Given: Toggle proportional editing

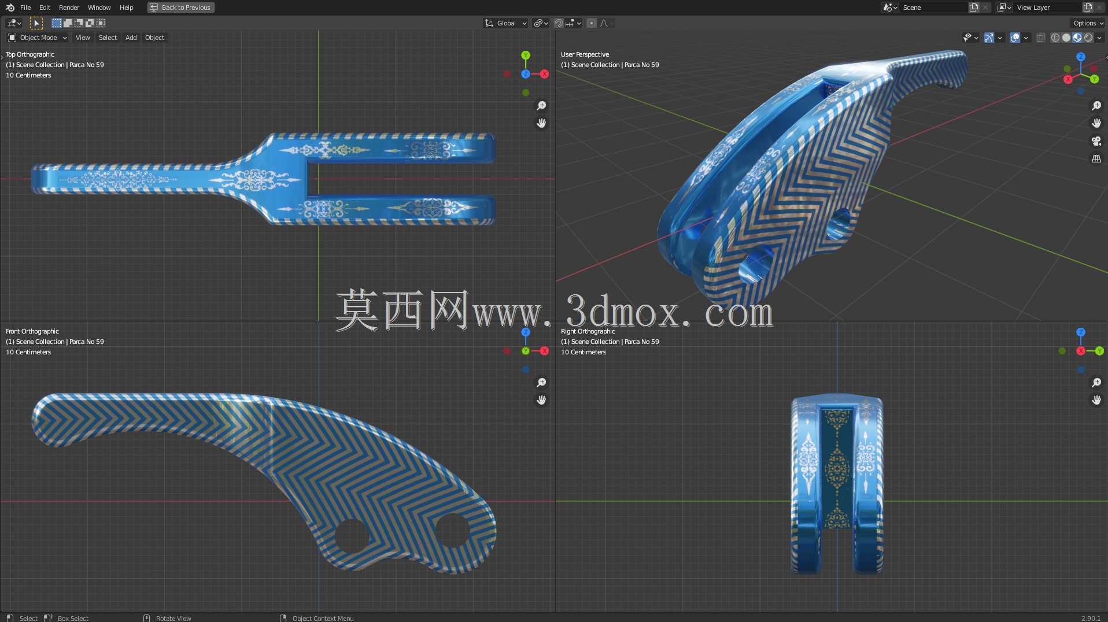Looking at the screenshot, I should tap(592, 23).
